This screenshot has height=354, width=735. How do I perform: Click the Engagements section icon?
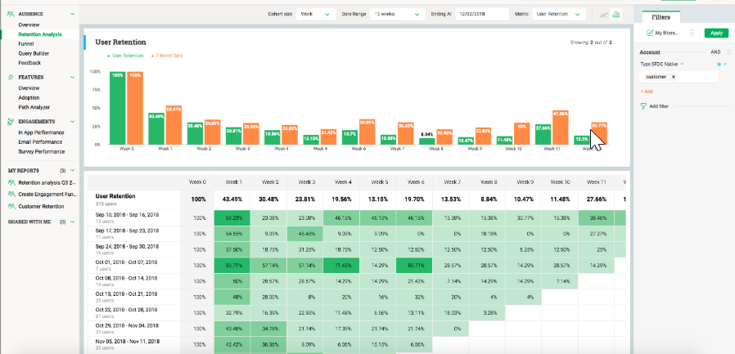(x=11, y=121)
